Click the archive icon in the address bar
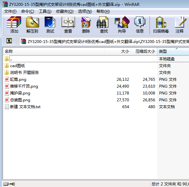 pos(23,41)
